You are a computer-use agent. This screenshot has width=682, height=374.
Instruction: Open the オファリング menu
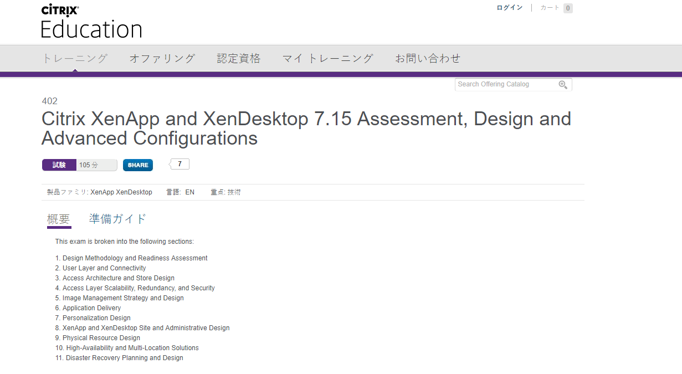(x=162, y=58)
